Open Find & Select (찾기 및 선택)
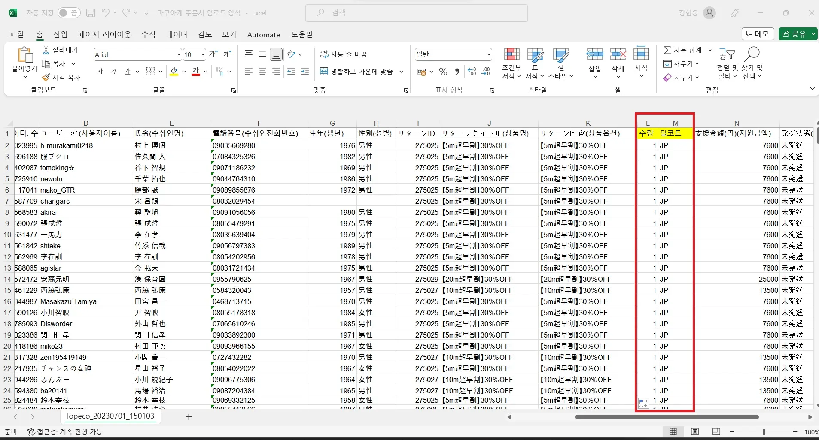This screenshot has width=819, height=440. click(x=752, y=63)
